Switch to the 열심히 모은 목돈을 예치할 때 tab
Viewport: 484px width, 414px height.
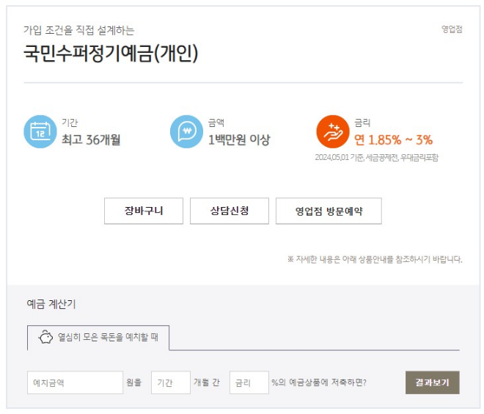pos(107,338)
